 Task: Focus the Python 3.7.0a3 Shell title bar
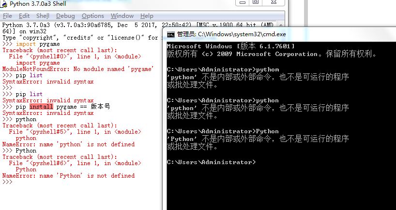pyautogui.click(x=73, y=4)
